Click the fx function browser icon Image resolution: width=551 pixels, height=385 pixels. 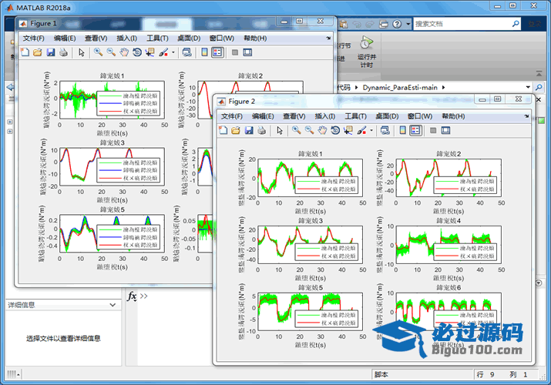[132, 296]
